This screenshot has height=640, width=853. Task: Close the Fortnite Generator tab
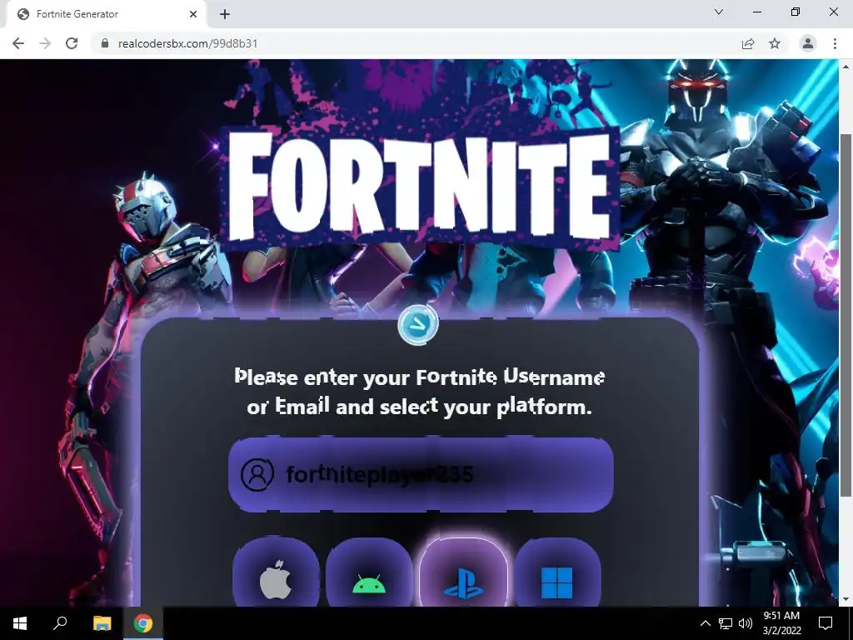[193, 14]
